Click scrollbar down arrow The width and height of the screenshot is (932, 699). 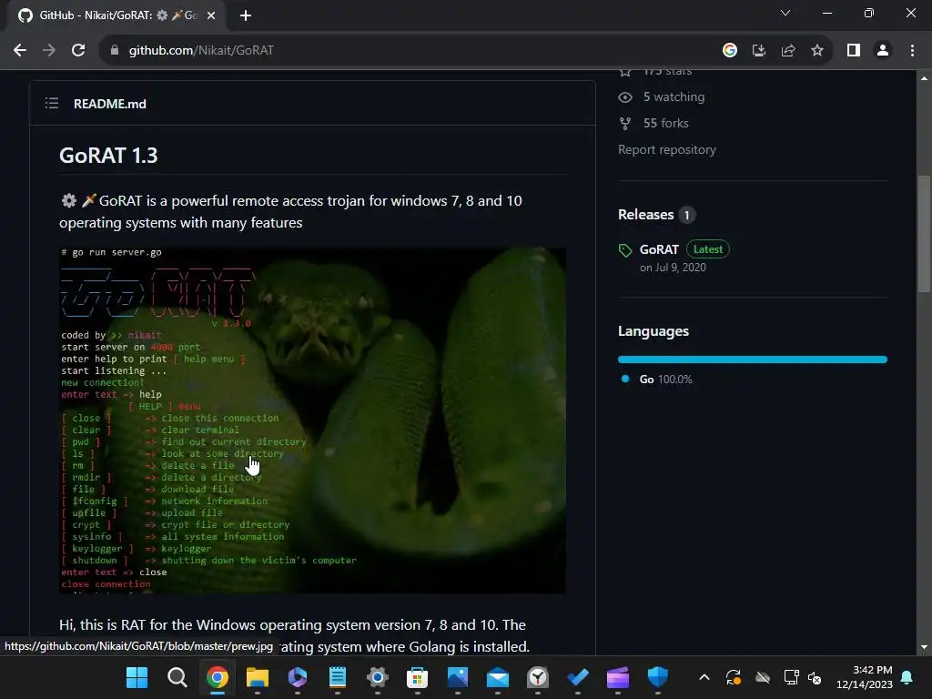(924, 647)
